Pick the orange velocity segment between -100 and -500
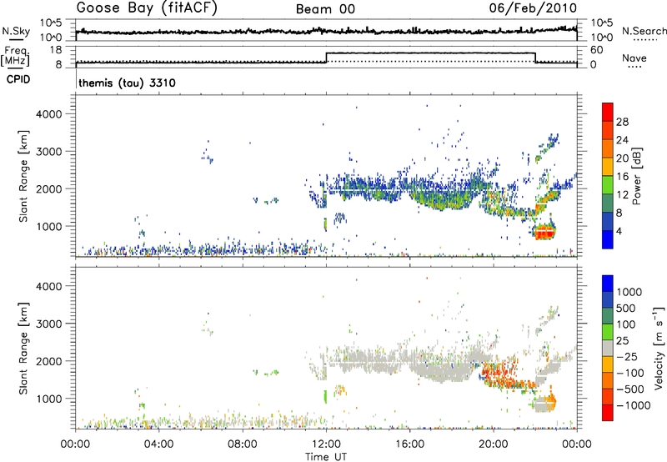Screen dimensions: 667x462 pyautogui.click(x=608, y=380)
